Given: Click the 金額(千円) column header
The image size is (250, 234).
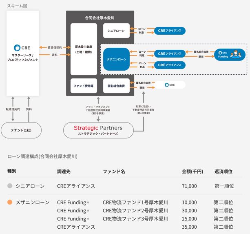Looking at the screenshot, I should tap(192, 172).
